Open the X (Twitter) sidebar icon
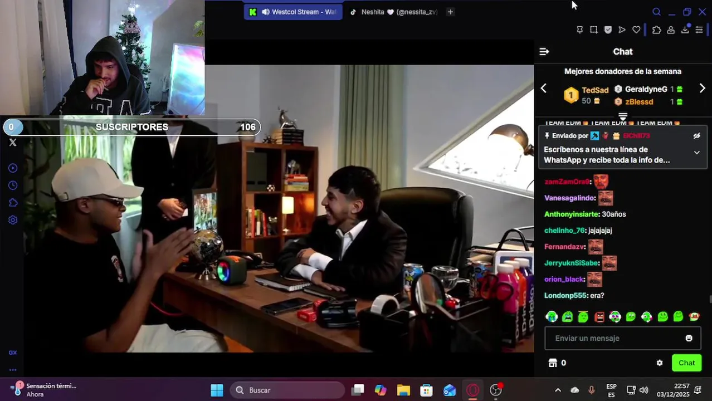Image resolution: width=712 pixels, height=401 pixels. pyautogui.click(x=13, y=143)
